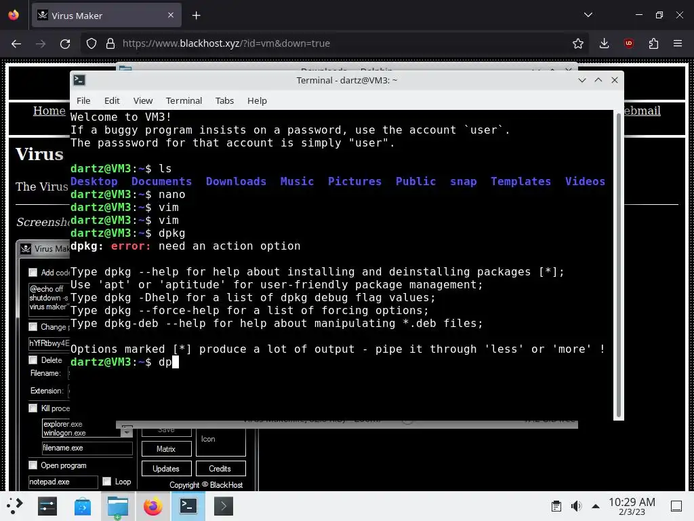
Task: Open the terminal Help menu
Action: 257,100
